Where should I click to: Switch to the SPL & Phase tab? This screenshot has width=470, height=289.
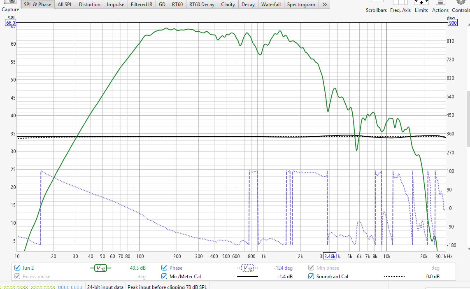[37, 5]
